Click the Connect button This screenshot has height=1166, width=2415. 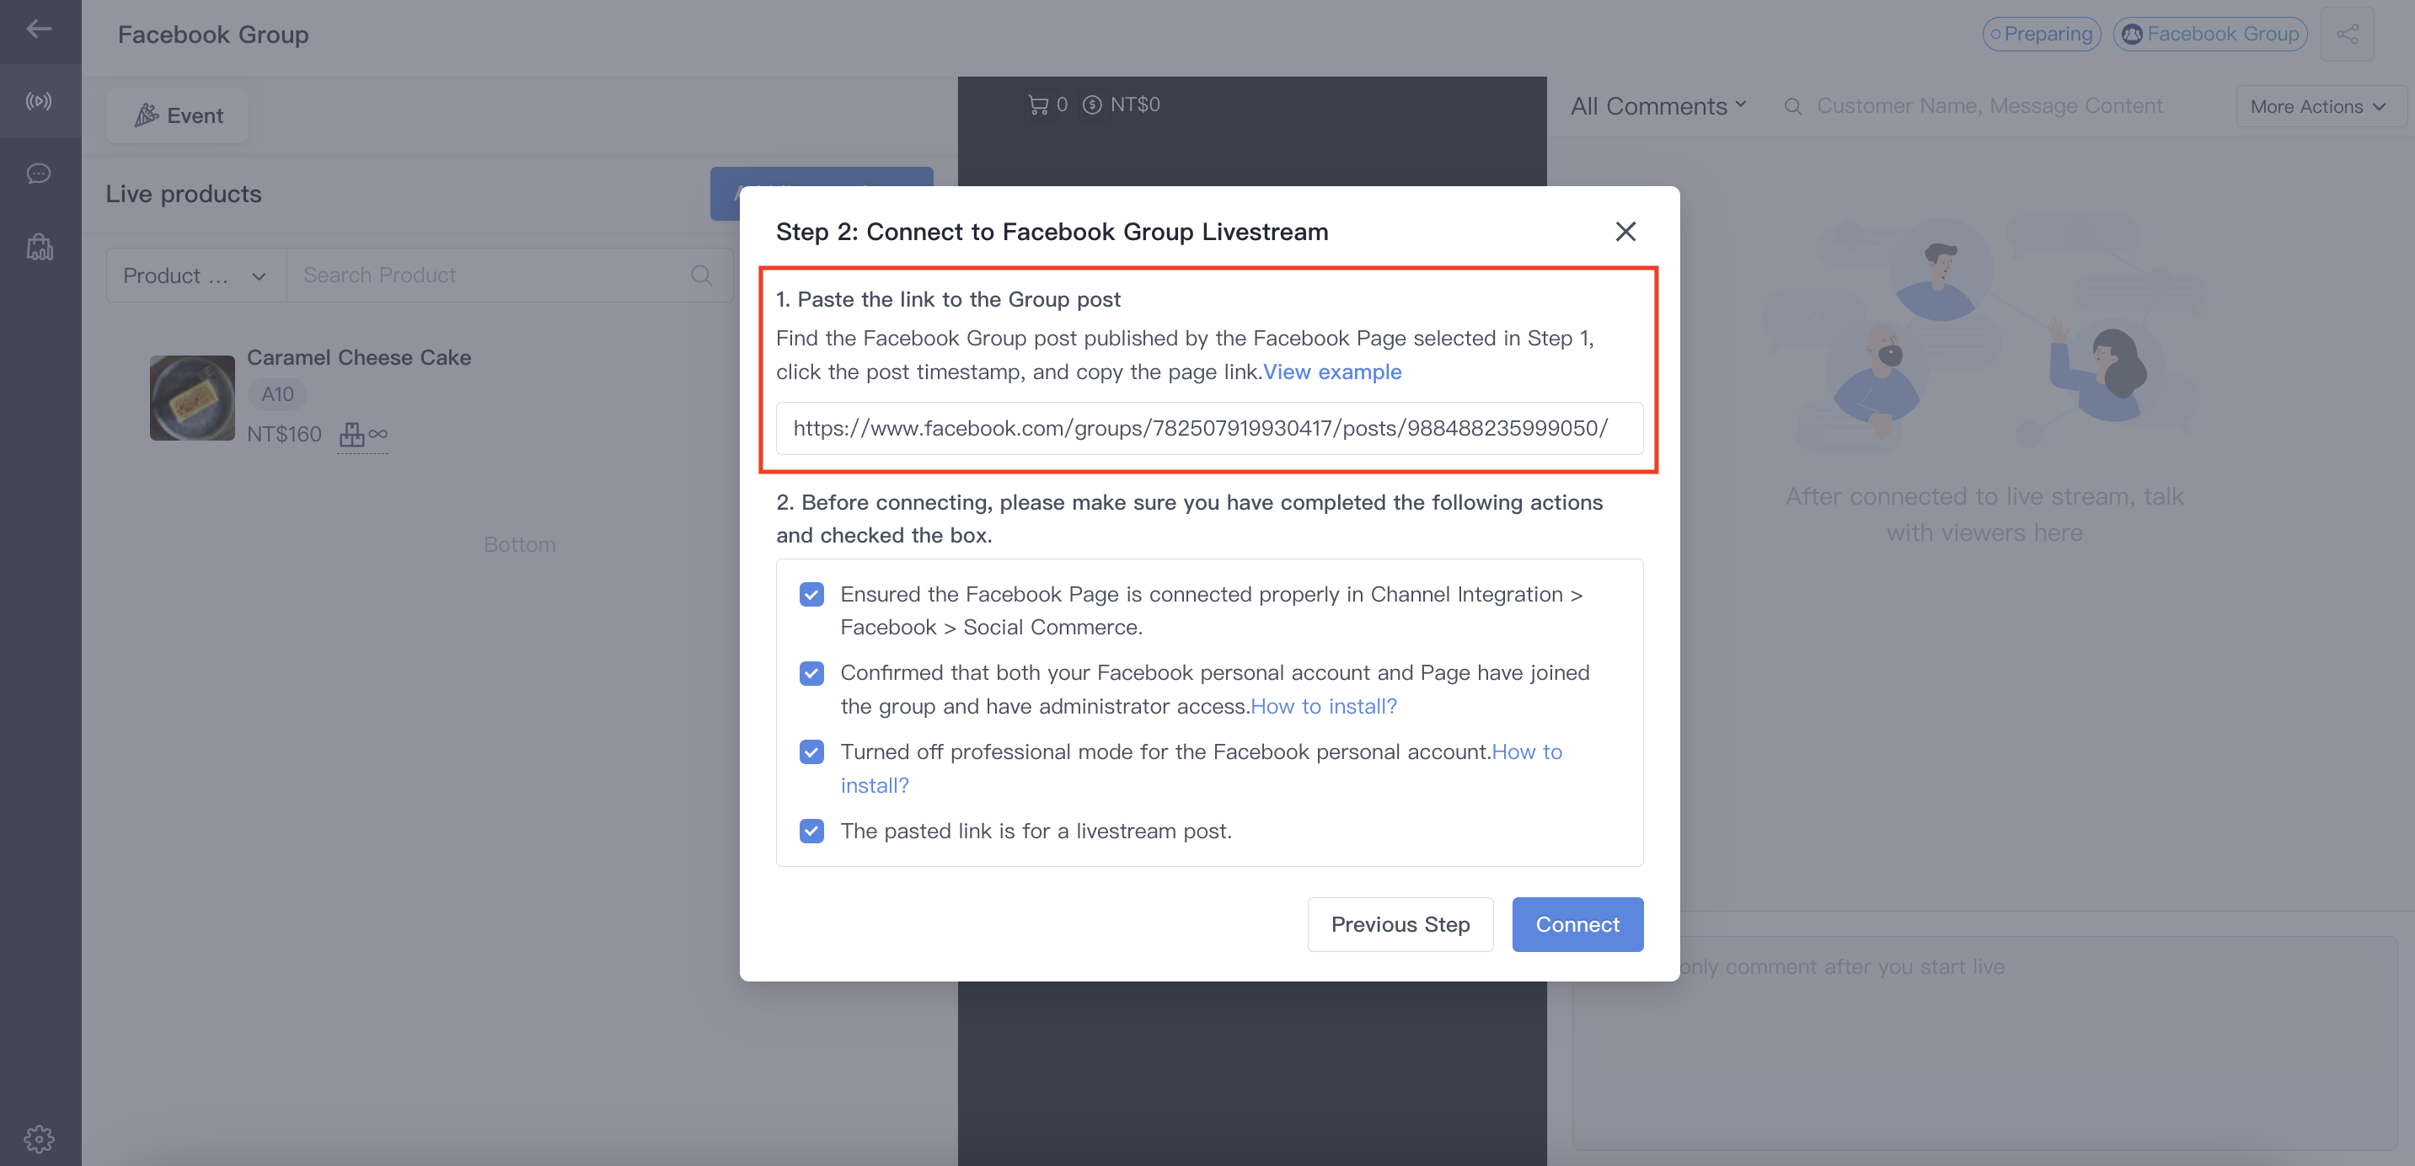pos(1577,924)
